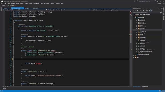The height and width of the screenshot is (92, 165).
Task: Click the Search Solution Explorer field
Action: click(x=146, y=13)
